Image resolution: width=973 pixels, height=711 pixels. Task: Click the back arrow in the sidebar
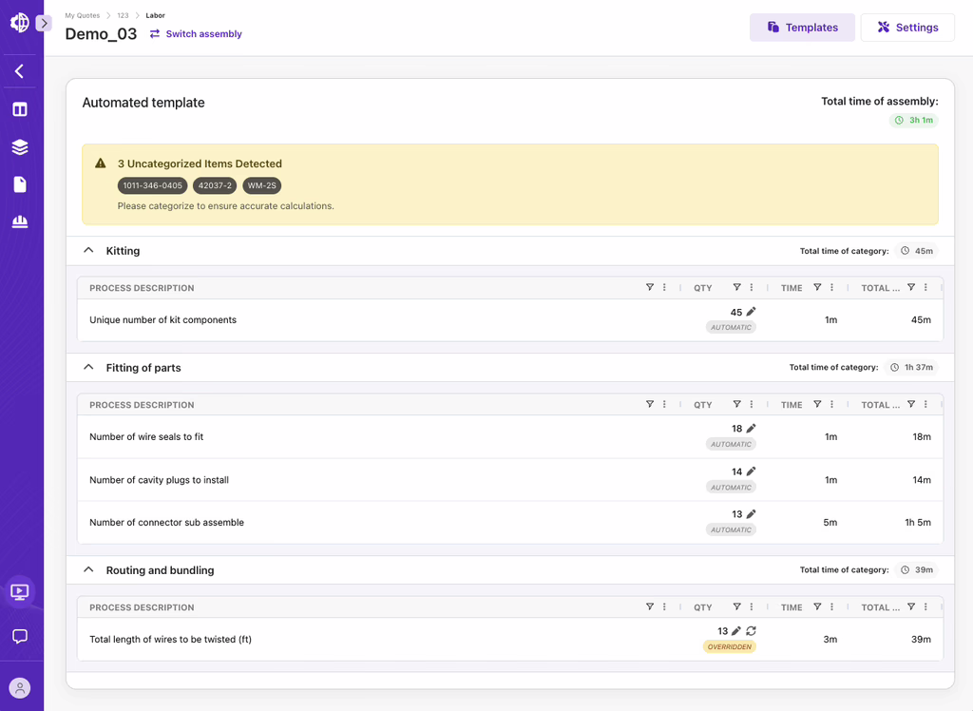pos(19,71)
